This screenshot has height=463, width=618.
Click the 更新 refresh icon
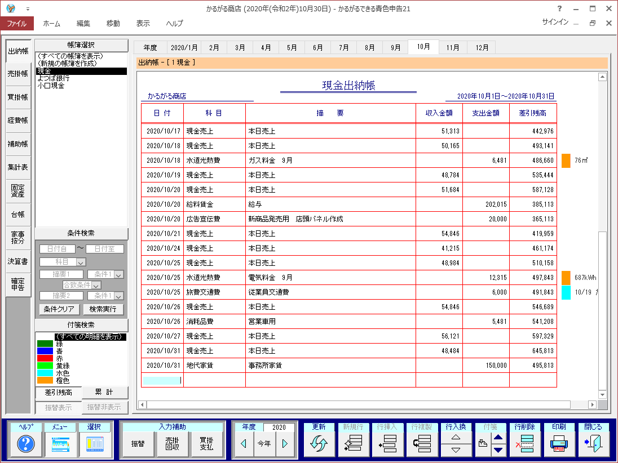click(x=319, y=444)
